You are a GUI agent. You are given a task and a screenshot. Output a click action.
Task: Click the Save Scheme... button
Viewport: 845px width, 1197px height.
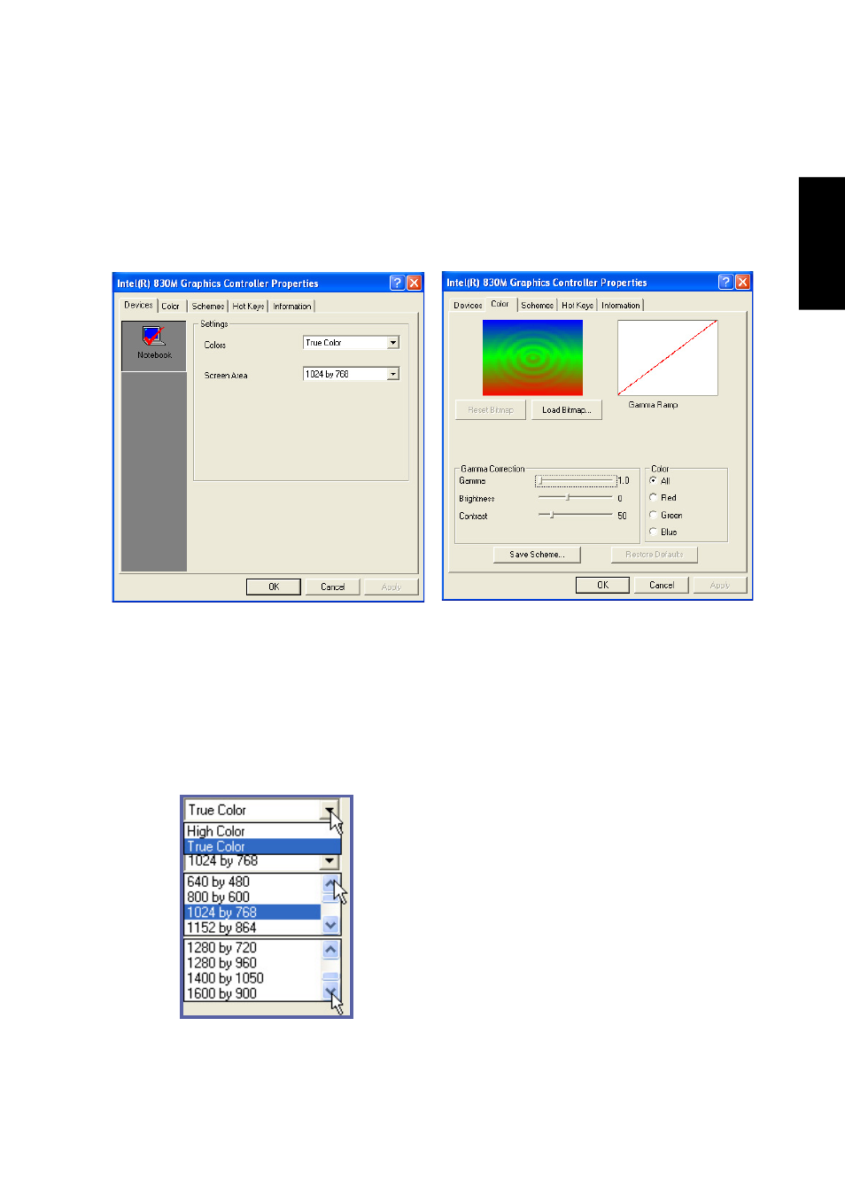pos(537,554)
